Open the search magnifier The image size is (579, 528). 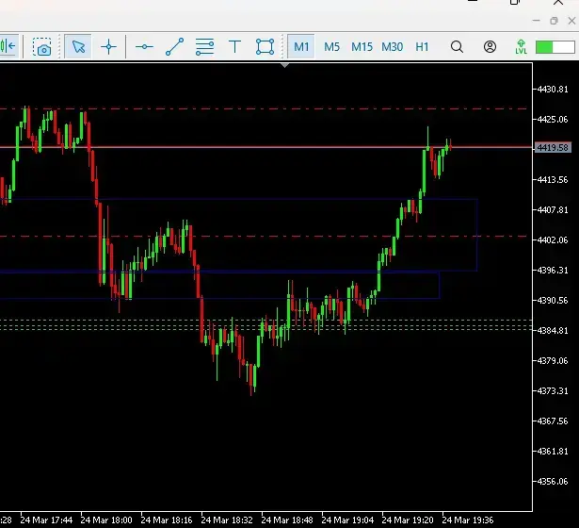click(457, 47)
